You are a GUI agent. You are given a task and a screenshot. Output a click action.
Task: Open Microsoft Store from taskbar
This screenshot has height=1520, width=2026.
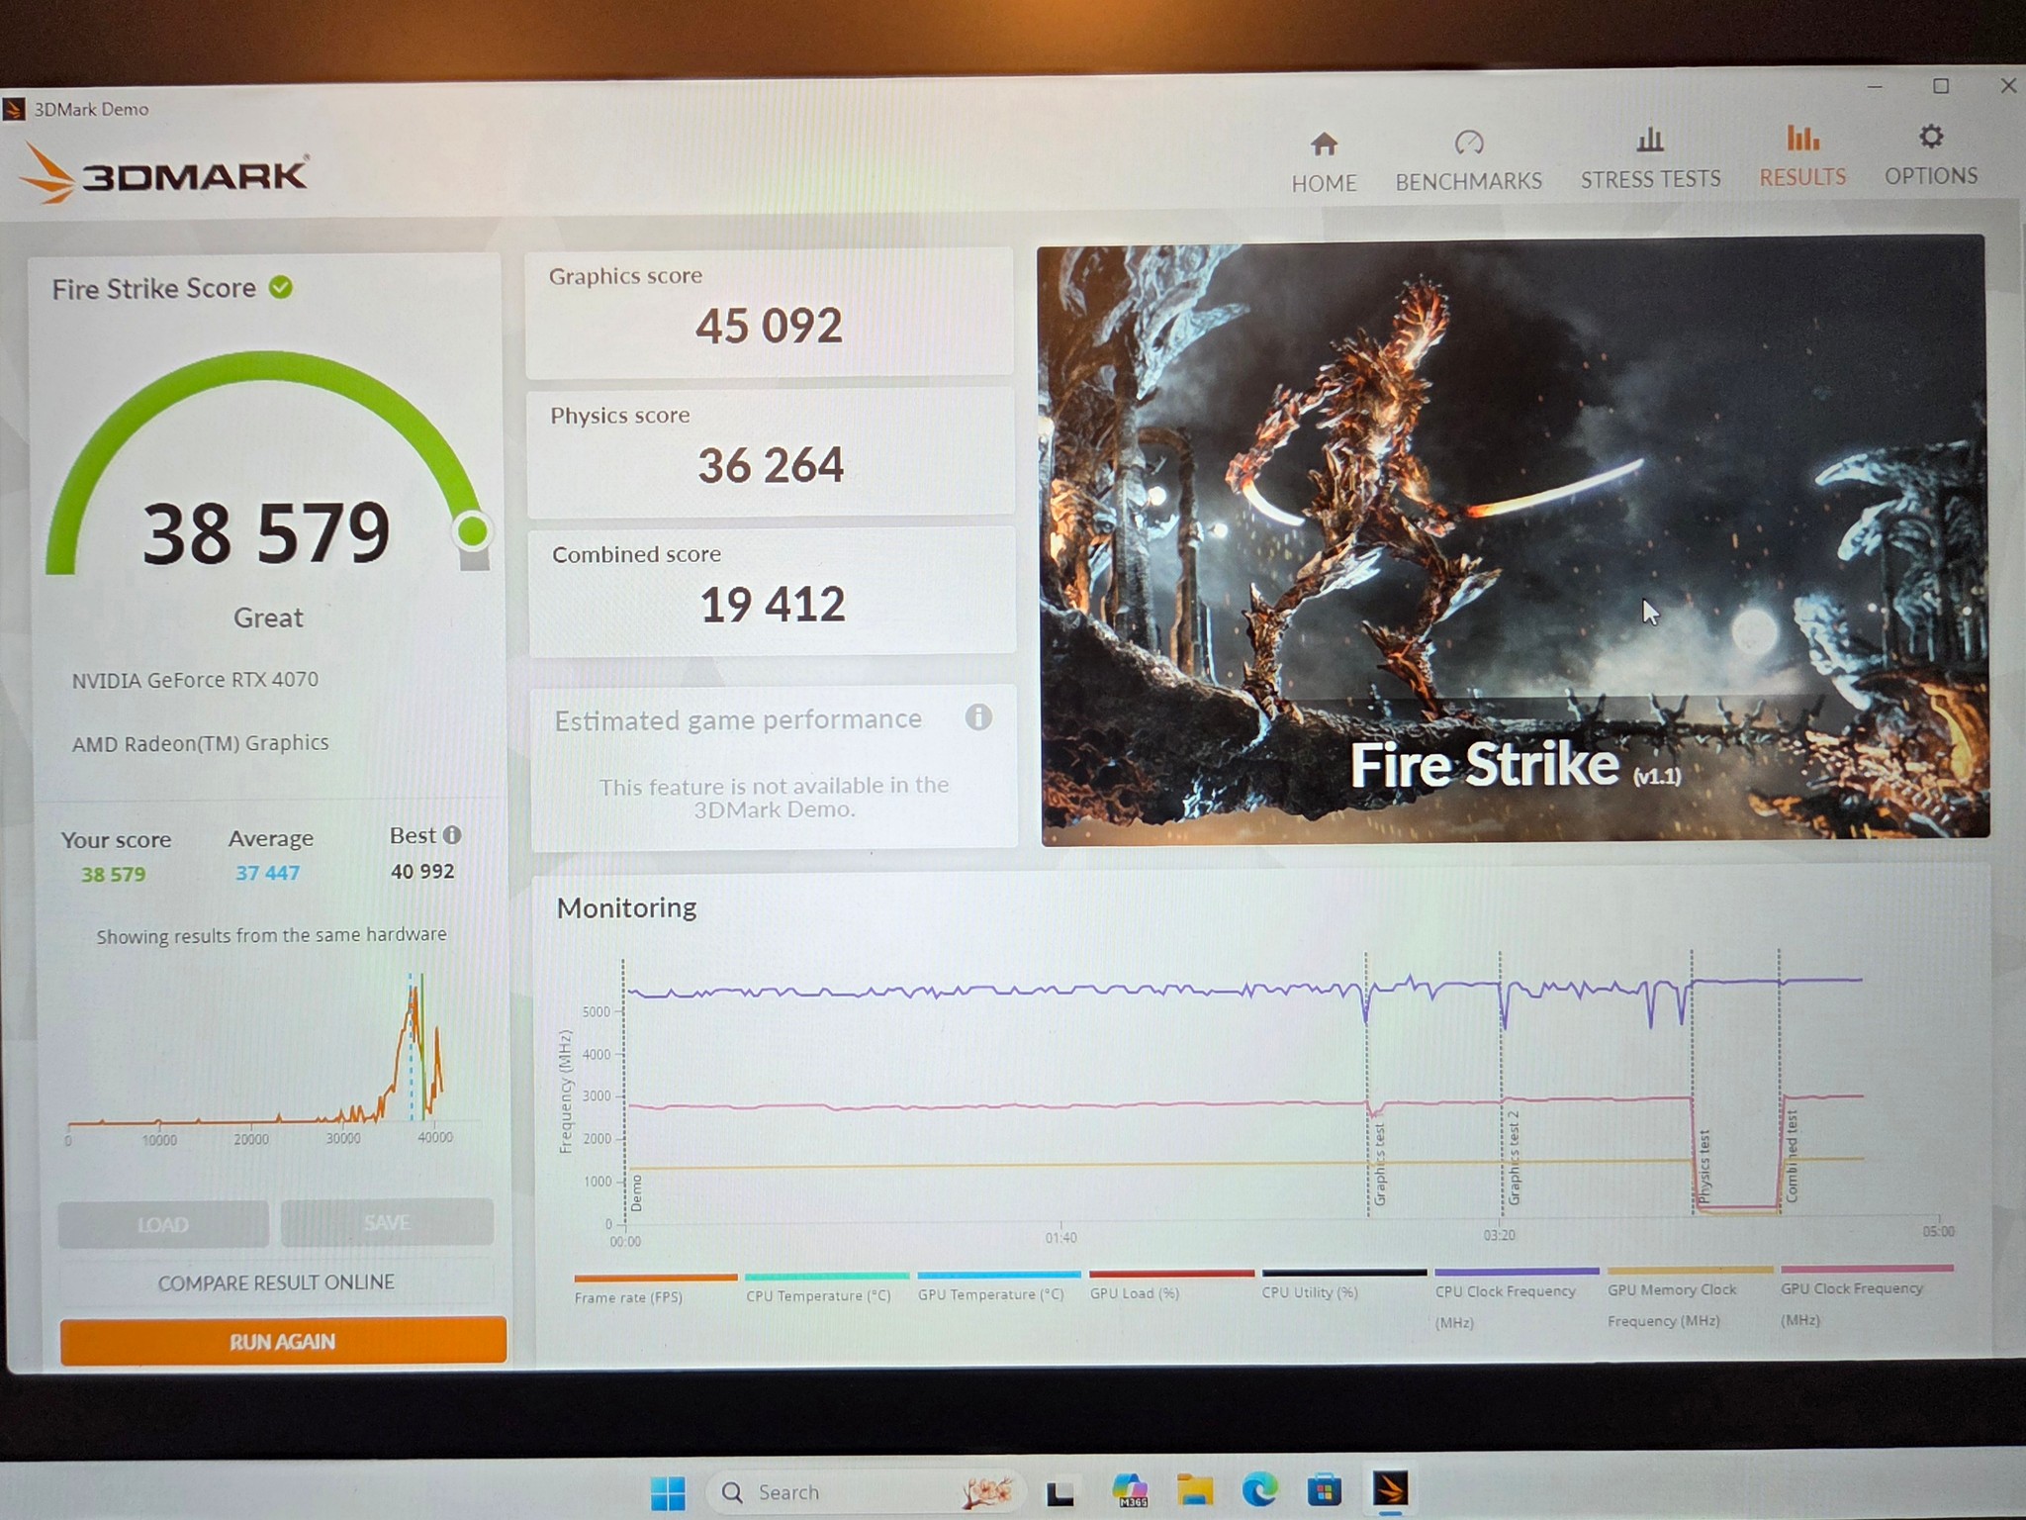[x=1324, y=1488]
